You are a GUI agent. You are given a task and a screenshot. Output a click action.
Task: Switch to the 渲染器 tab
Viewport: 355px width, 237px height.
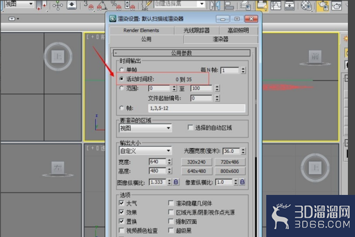pyautogui.click(x=220, y=39)
